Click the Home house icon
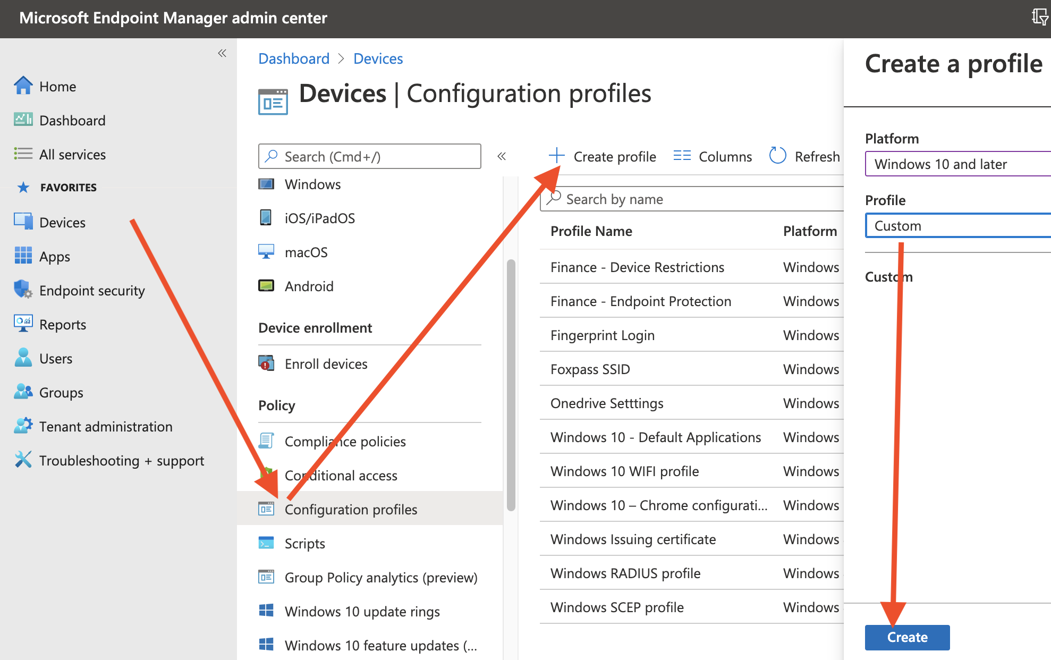Image resolution: width=1051 pixels, height=660 pixels. 23,86
